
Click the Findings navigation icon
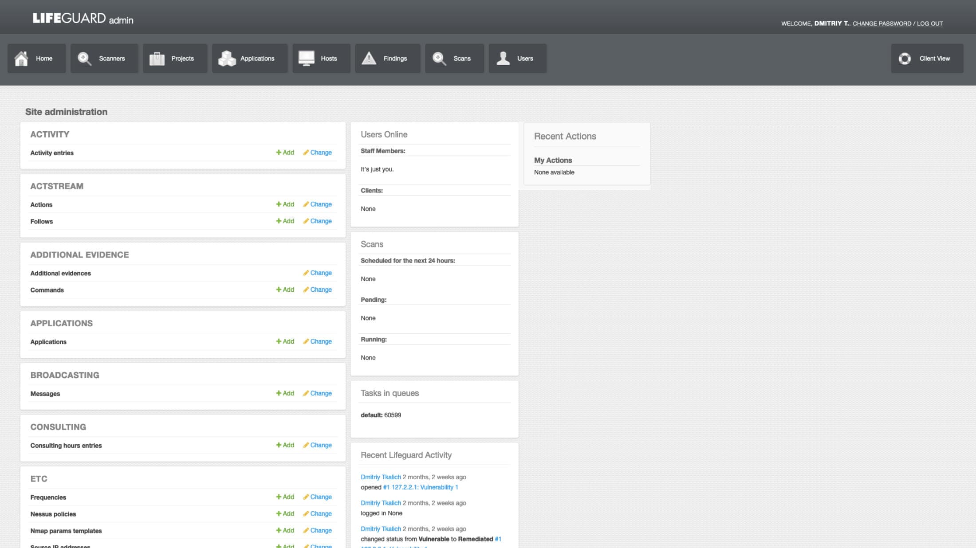370,58
